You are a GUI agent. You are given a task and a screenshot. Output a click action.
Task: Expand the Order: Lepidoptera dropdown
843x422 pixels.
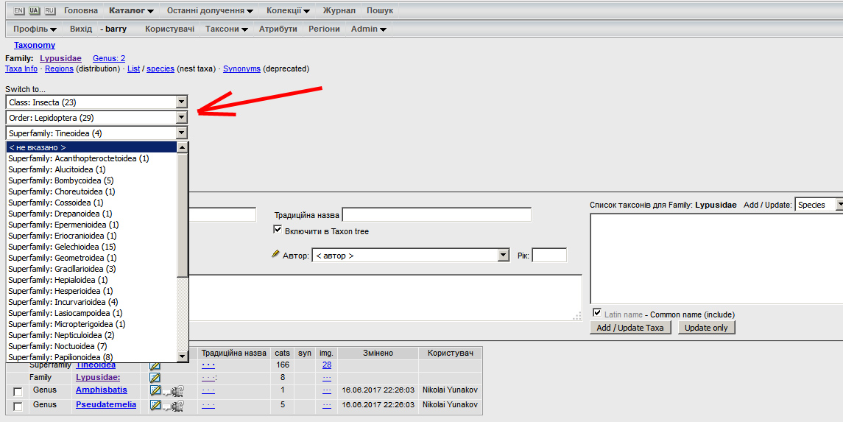coord(96,118)
